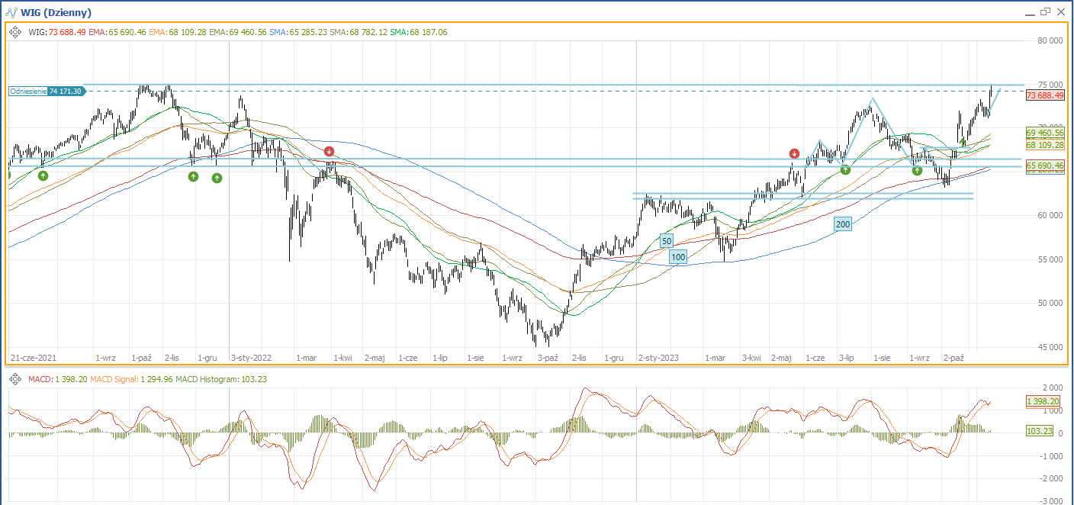Click the 73 688.49 current price label on axis
This screenshot has height=505, width=1074.
1044,95
